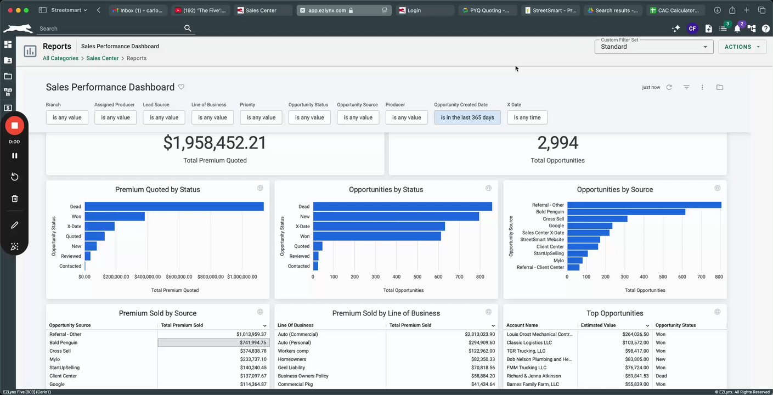Click the Dead bar in Opportunities by Status
Screen dimensions: 773x395
pos(402,207)
